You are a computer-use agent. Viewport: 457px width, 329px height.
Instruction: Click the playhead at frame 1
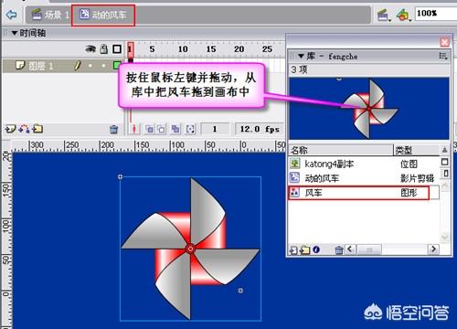(131, 49)
